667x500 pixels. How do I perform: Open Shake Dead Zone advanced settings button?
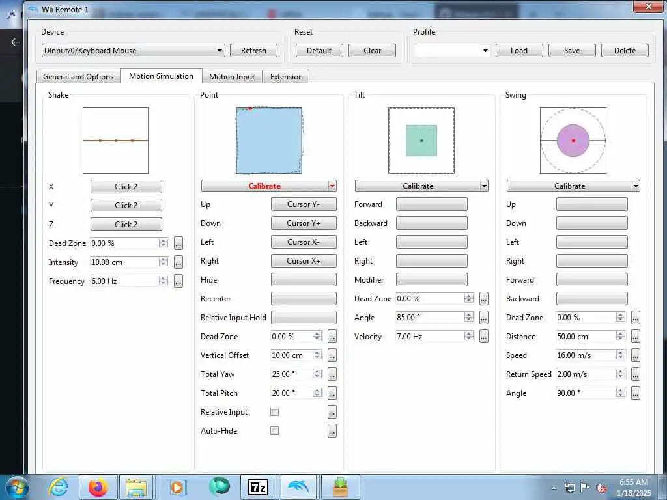click(x=178, y=243)
